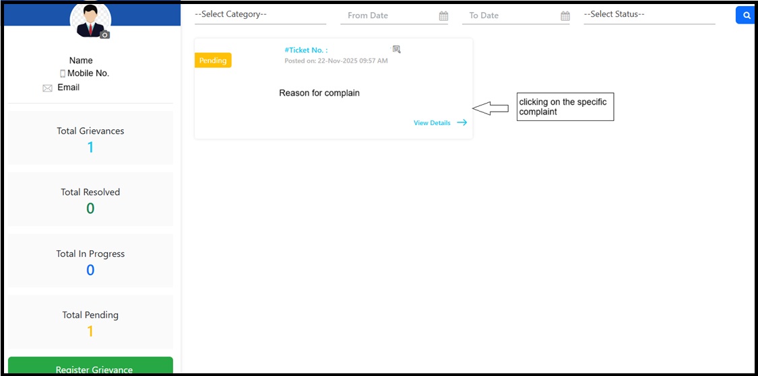Screen dimensions: 758x376
Task: Click the To Date input field
Action: (x=516, y=16)
